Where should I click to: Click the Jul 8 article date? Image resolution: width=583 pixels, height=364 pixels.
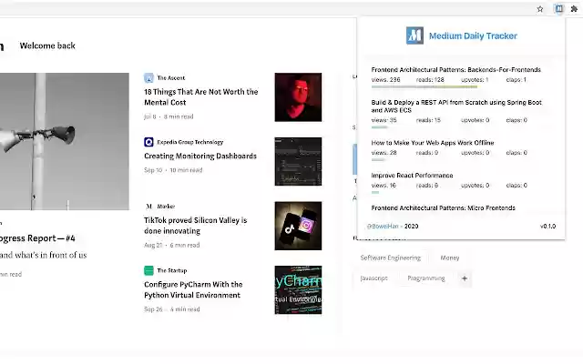pos(150,116)
